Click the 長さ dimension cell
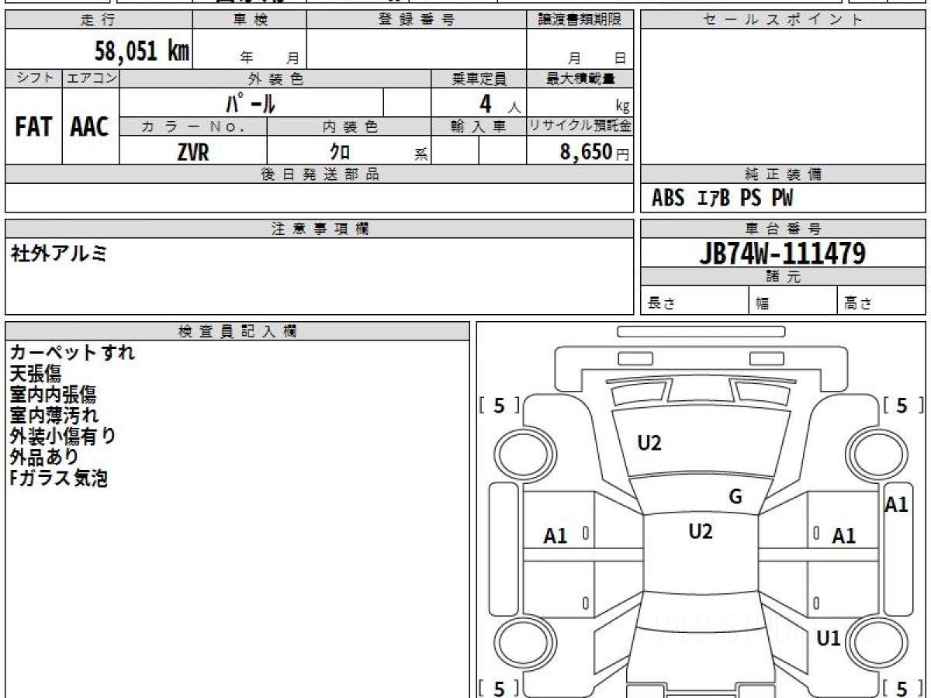Screen dimensions: 931x698 694,301
